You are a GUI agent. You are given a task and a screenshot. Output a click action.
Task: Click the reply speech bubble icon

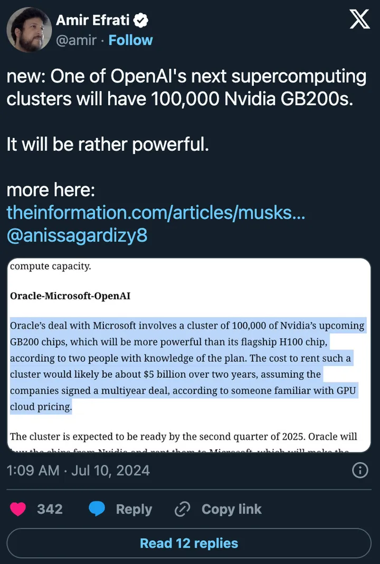(x=98, y=509)
